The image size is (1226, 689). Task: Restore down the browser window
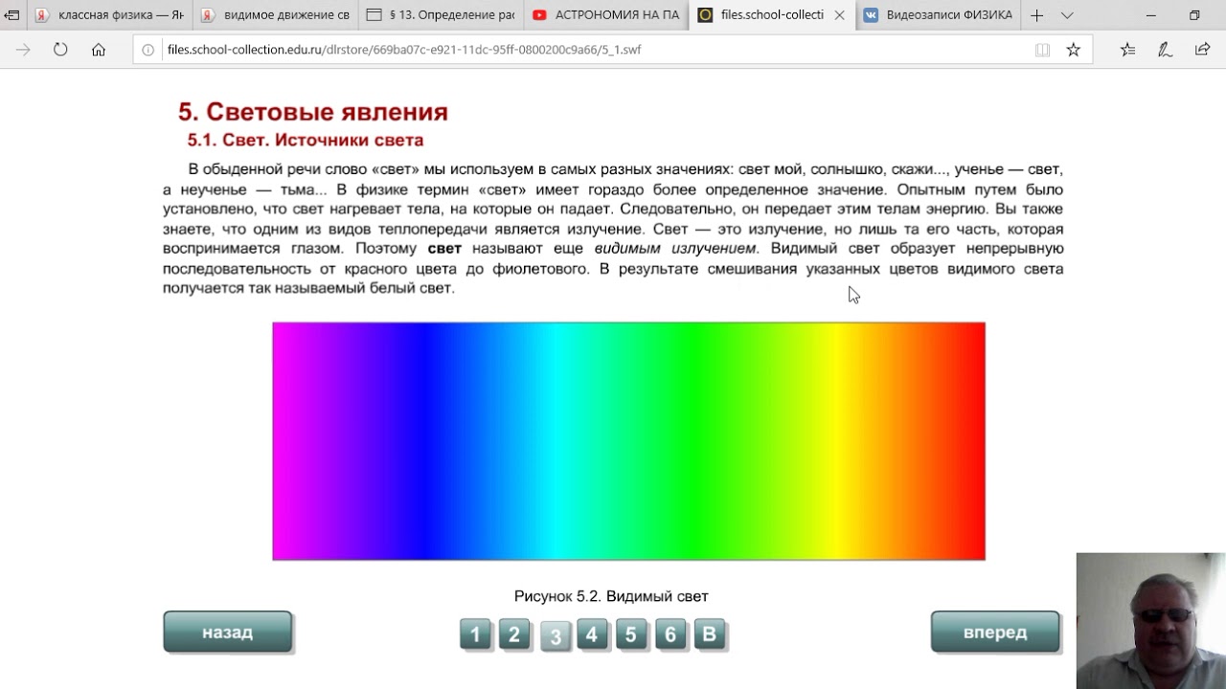(x=1194, y=15)
